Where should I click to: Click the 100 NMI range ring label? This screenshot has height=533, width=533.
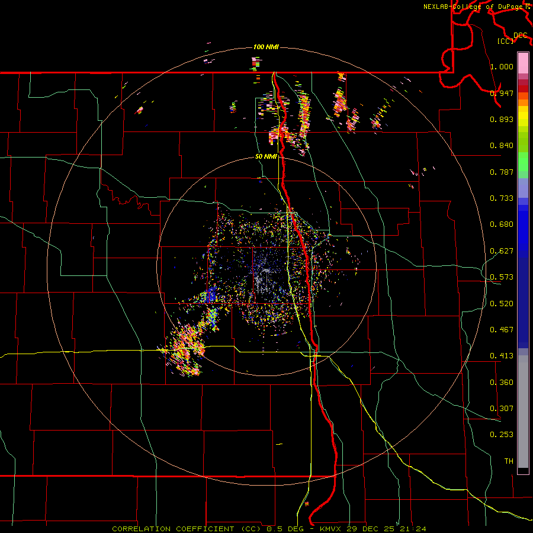[x=266, y=47]
